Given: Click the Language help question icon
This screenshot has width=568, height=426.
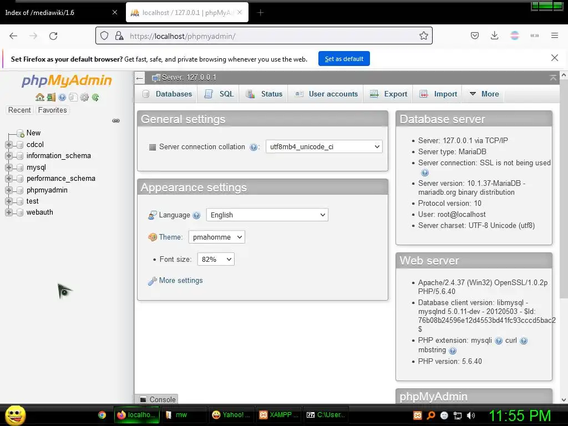Looking at the screenshot, I should point(196,215).
